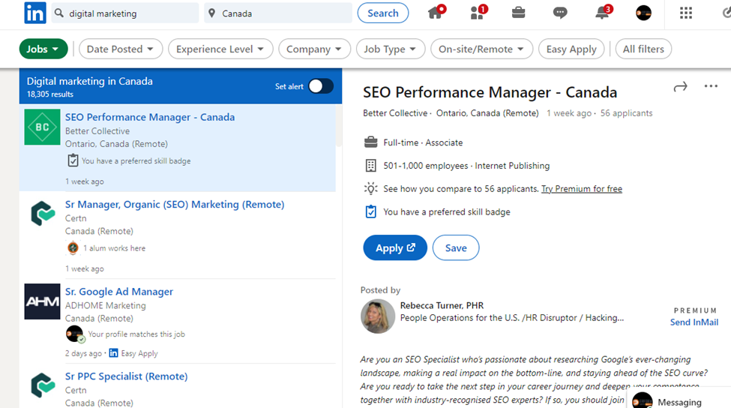The height and width of the screenshot is (408, 731).
Task: Click the Canada location field
Action: click(278, 13)
